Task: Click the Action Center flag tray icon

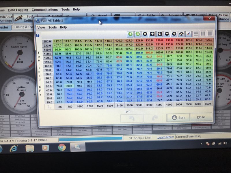Action: pos(208,144)
